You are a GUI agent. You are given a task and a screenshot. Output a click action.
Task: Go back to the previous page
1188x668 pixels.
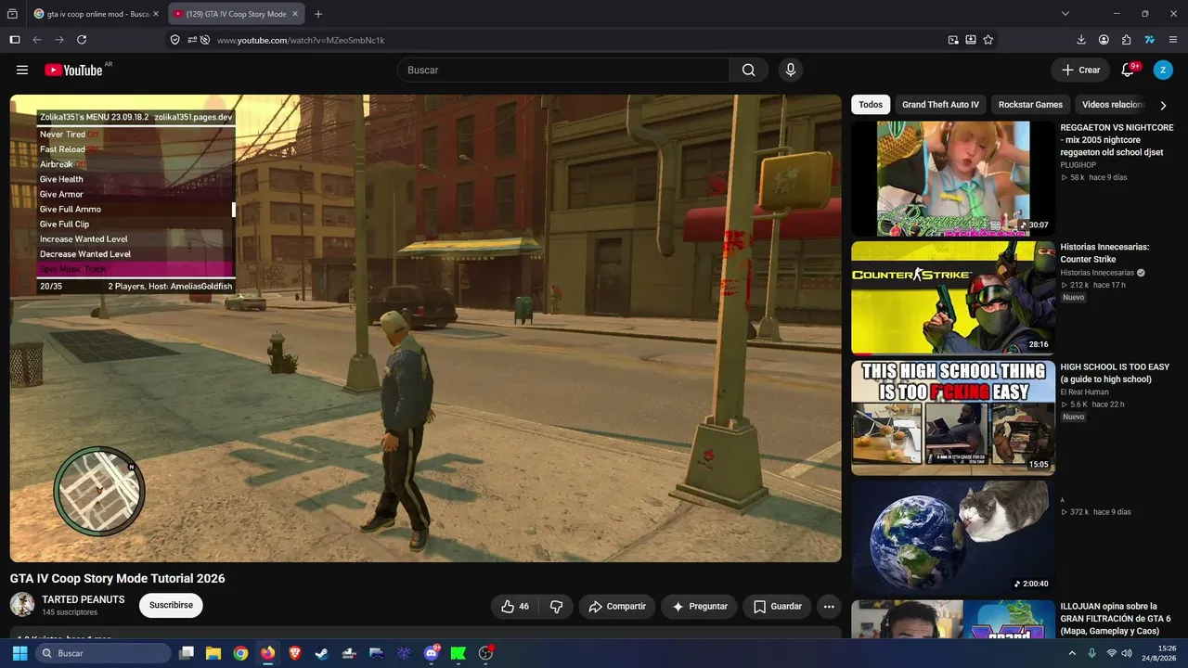(x=37, y=40)
